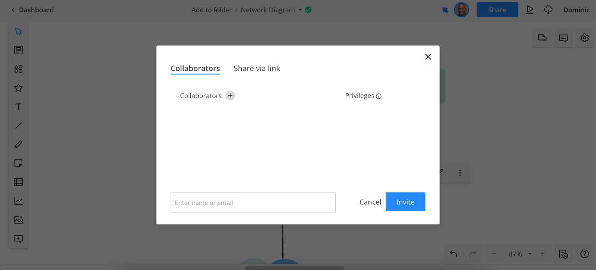Click the blue Invite button
The image size is (596, 270).
(405, 202)
